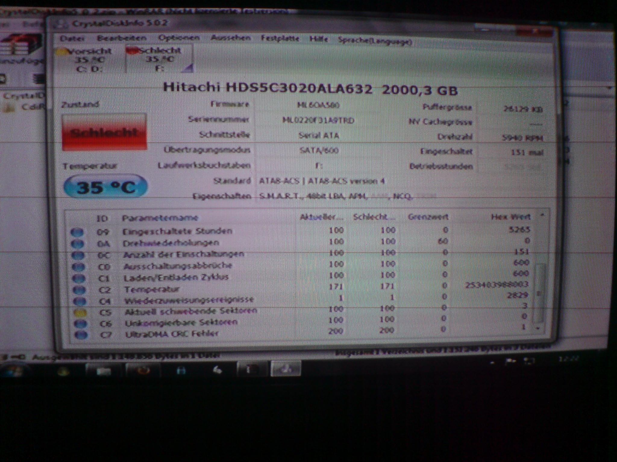The image size is (617, 462).
Task: Open the orange media player taskbar icon
Action: (143, 370)
